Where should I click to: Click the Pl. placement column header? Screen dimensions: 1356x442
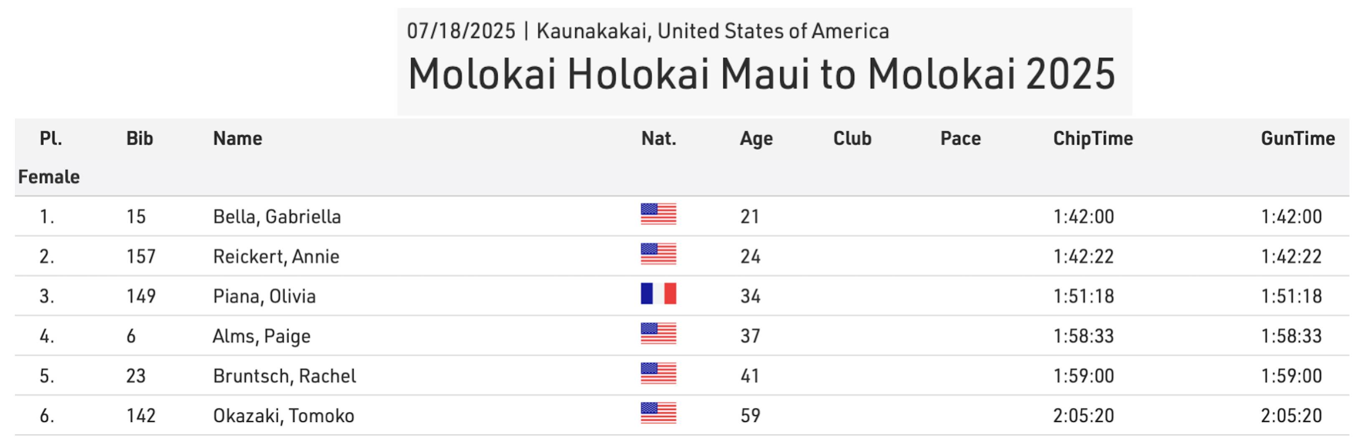tap(51, 139)
